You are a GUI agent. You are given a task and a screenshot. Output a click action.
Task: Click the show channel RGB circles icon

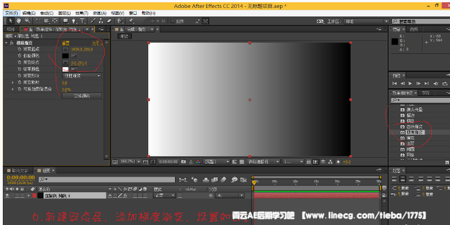point(199,162)
